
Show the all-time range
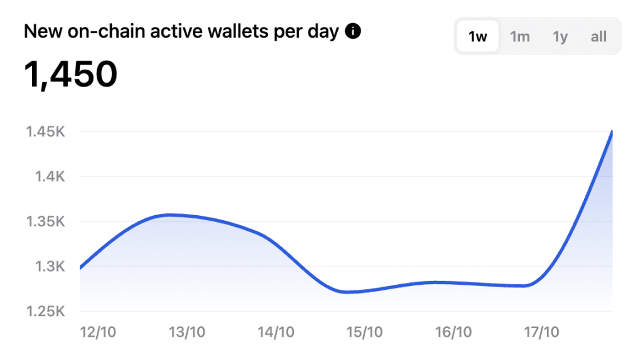pos(598,37)
